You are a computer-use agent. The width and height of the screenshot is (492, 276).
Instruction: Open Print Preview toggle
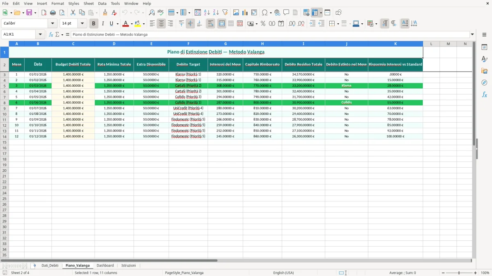pyautogui.click(x=62, y=13)
